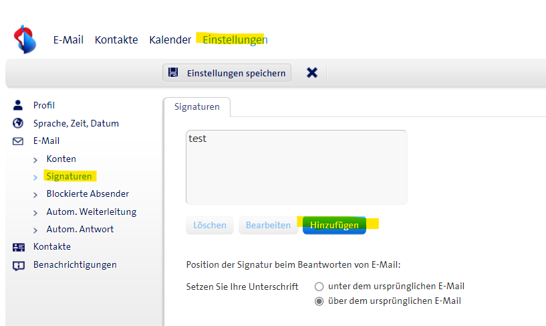Click the Benachrichtigungen alert icon
This screenshot has width=546, height=326.
[19, 266]
